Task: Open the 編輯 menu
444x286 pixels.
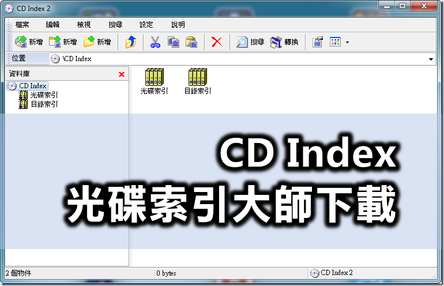Action: (52, 25)
